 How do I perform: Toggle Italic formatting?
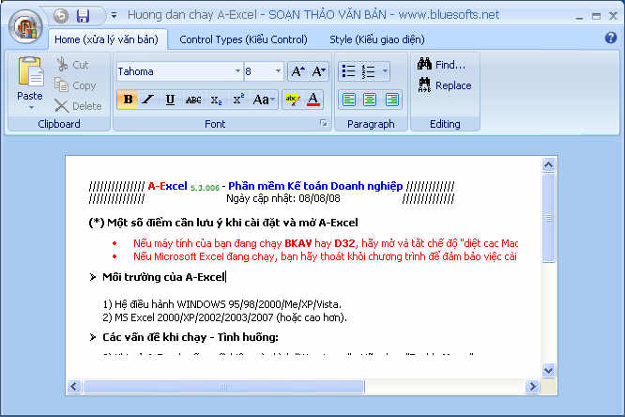[x=148, y=99]
